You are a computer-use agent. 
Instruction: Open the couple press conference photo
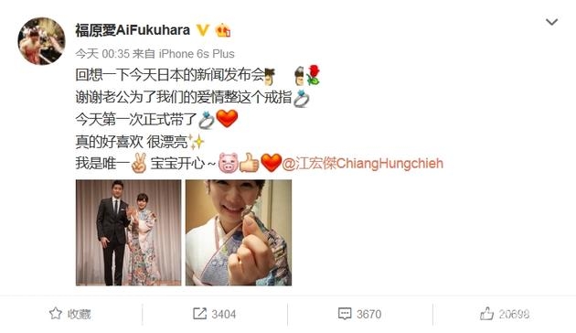129,232
